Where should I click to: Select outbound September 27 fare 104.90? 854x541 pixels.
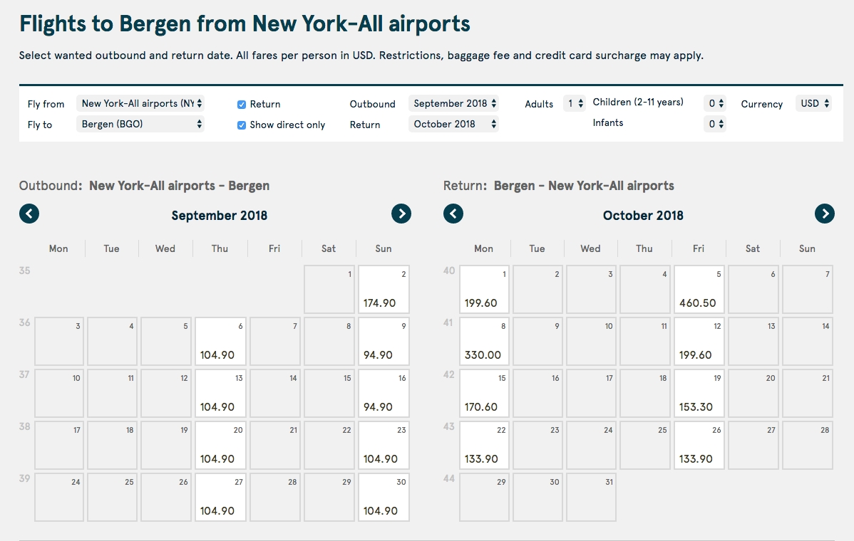[220, 497]
